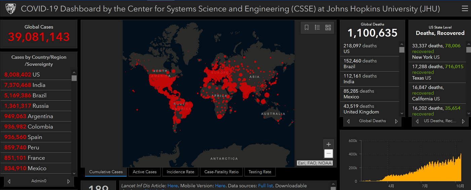Open the Lancet article 'Here' link
471x190 pixels.
point(172,186)
